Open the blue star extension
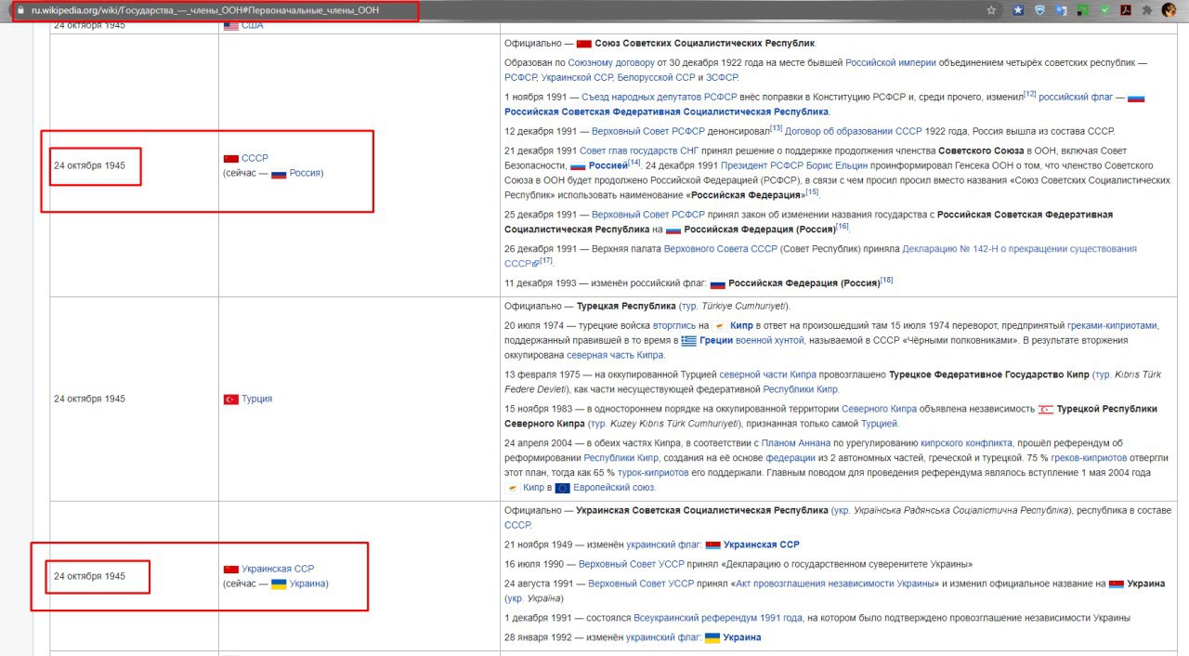Image resolution: width=1189 pixels, height=656 pixels. (x=1018, y=10)
